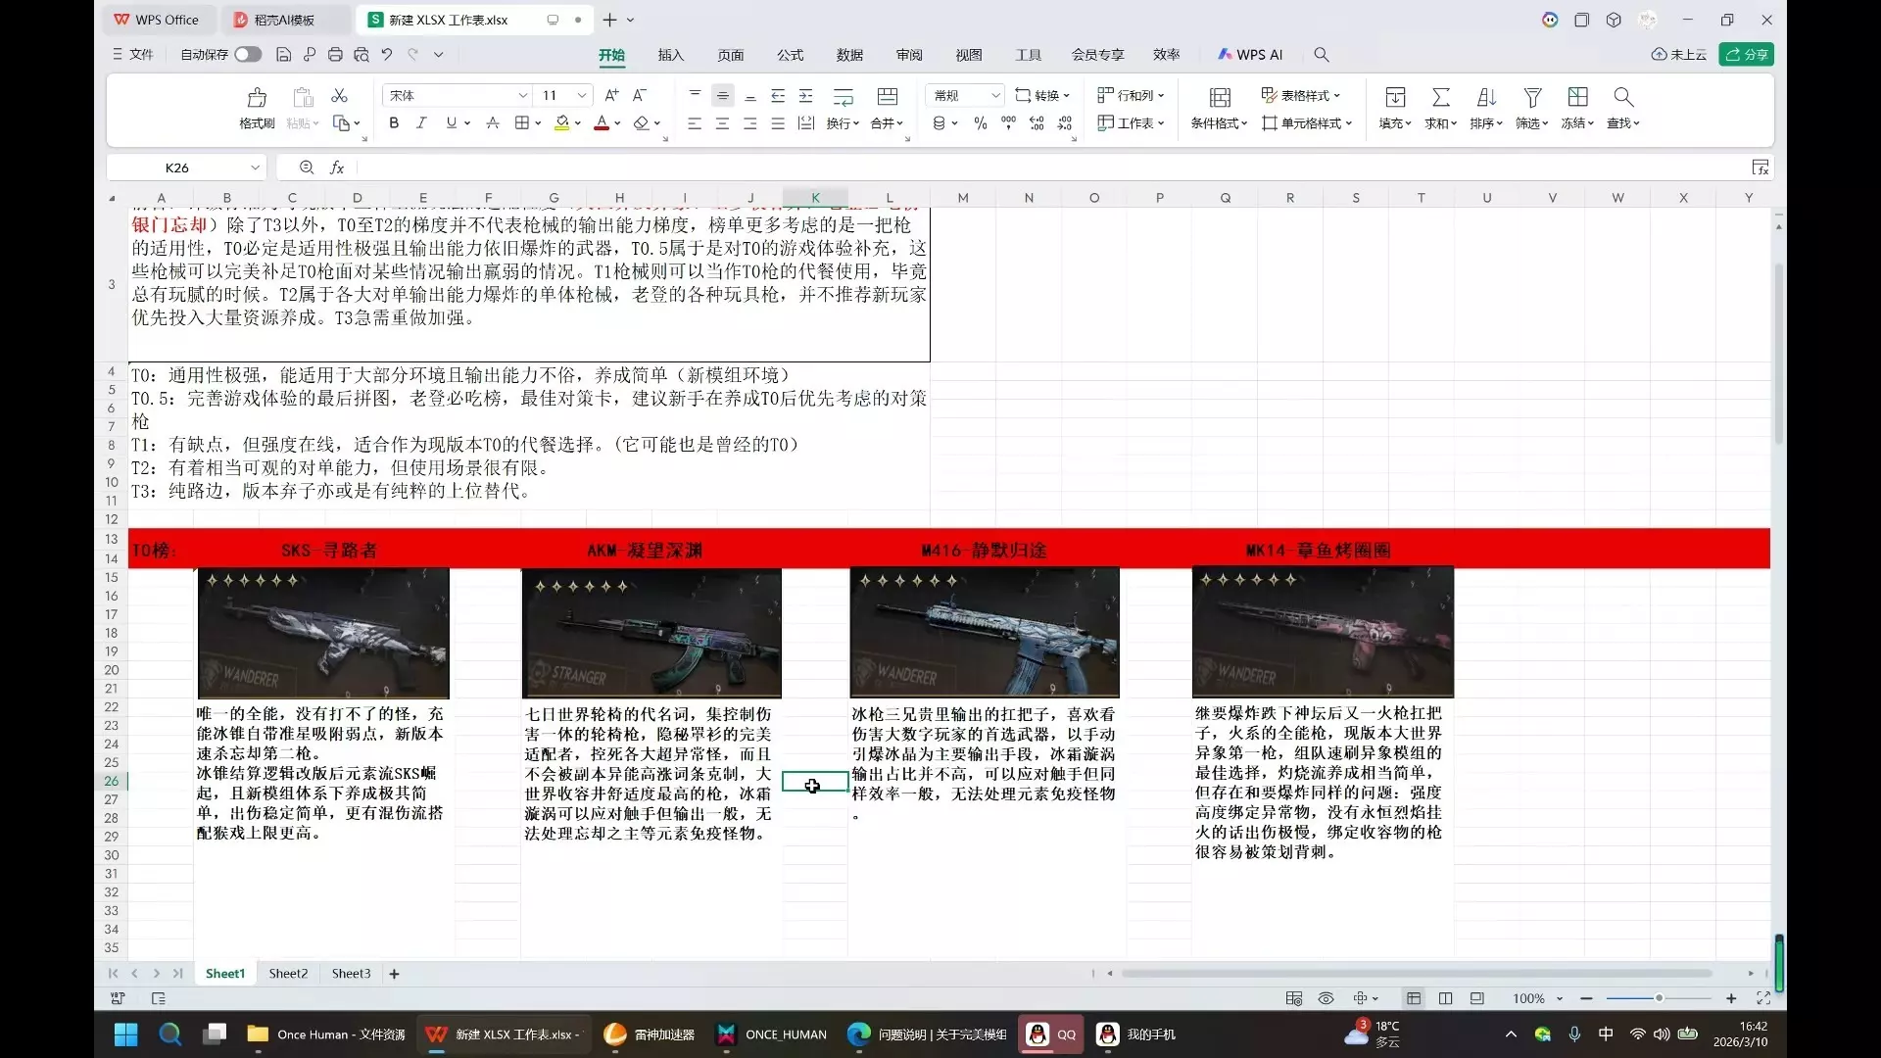Expand the zoom percentage dropdown

1560,998
